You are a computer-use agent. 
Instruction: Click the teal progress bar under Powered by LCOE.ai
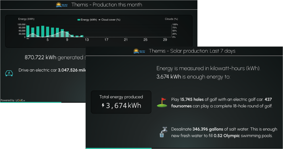30,102
